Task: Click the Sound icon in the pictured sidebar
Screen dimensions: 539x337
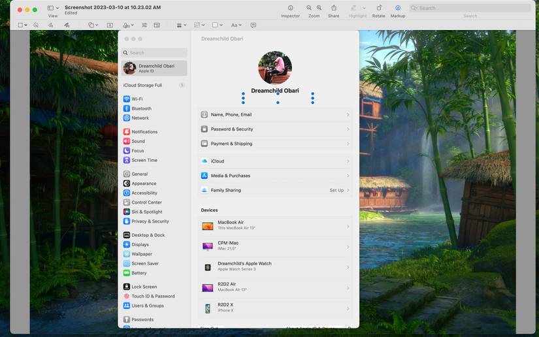Action: (x=127, y=141)
